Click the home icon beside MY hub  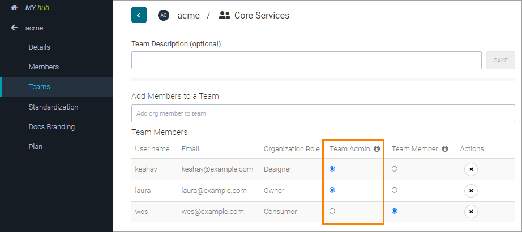point(14,8)
